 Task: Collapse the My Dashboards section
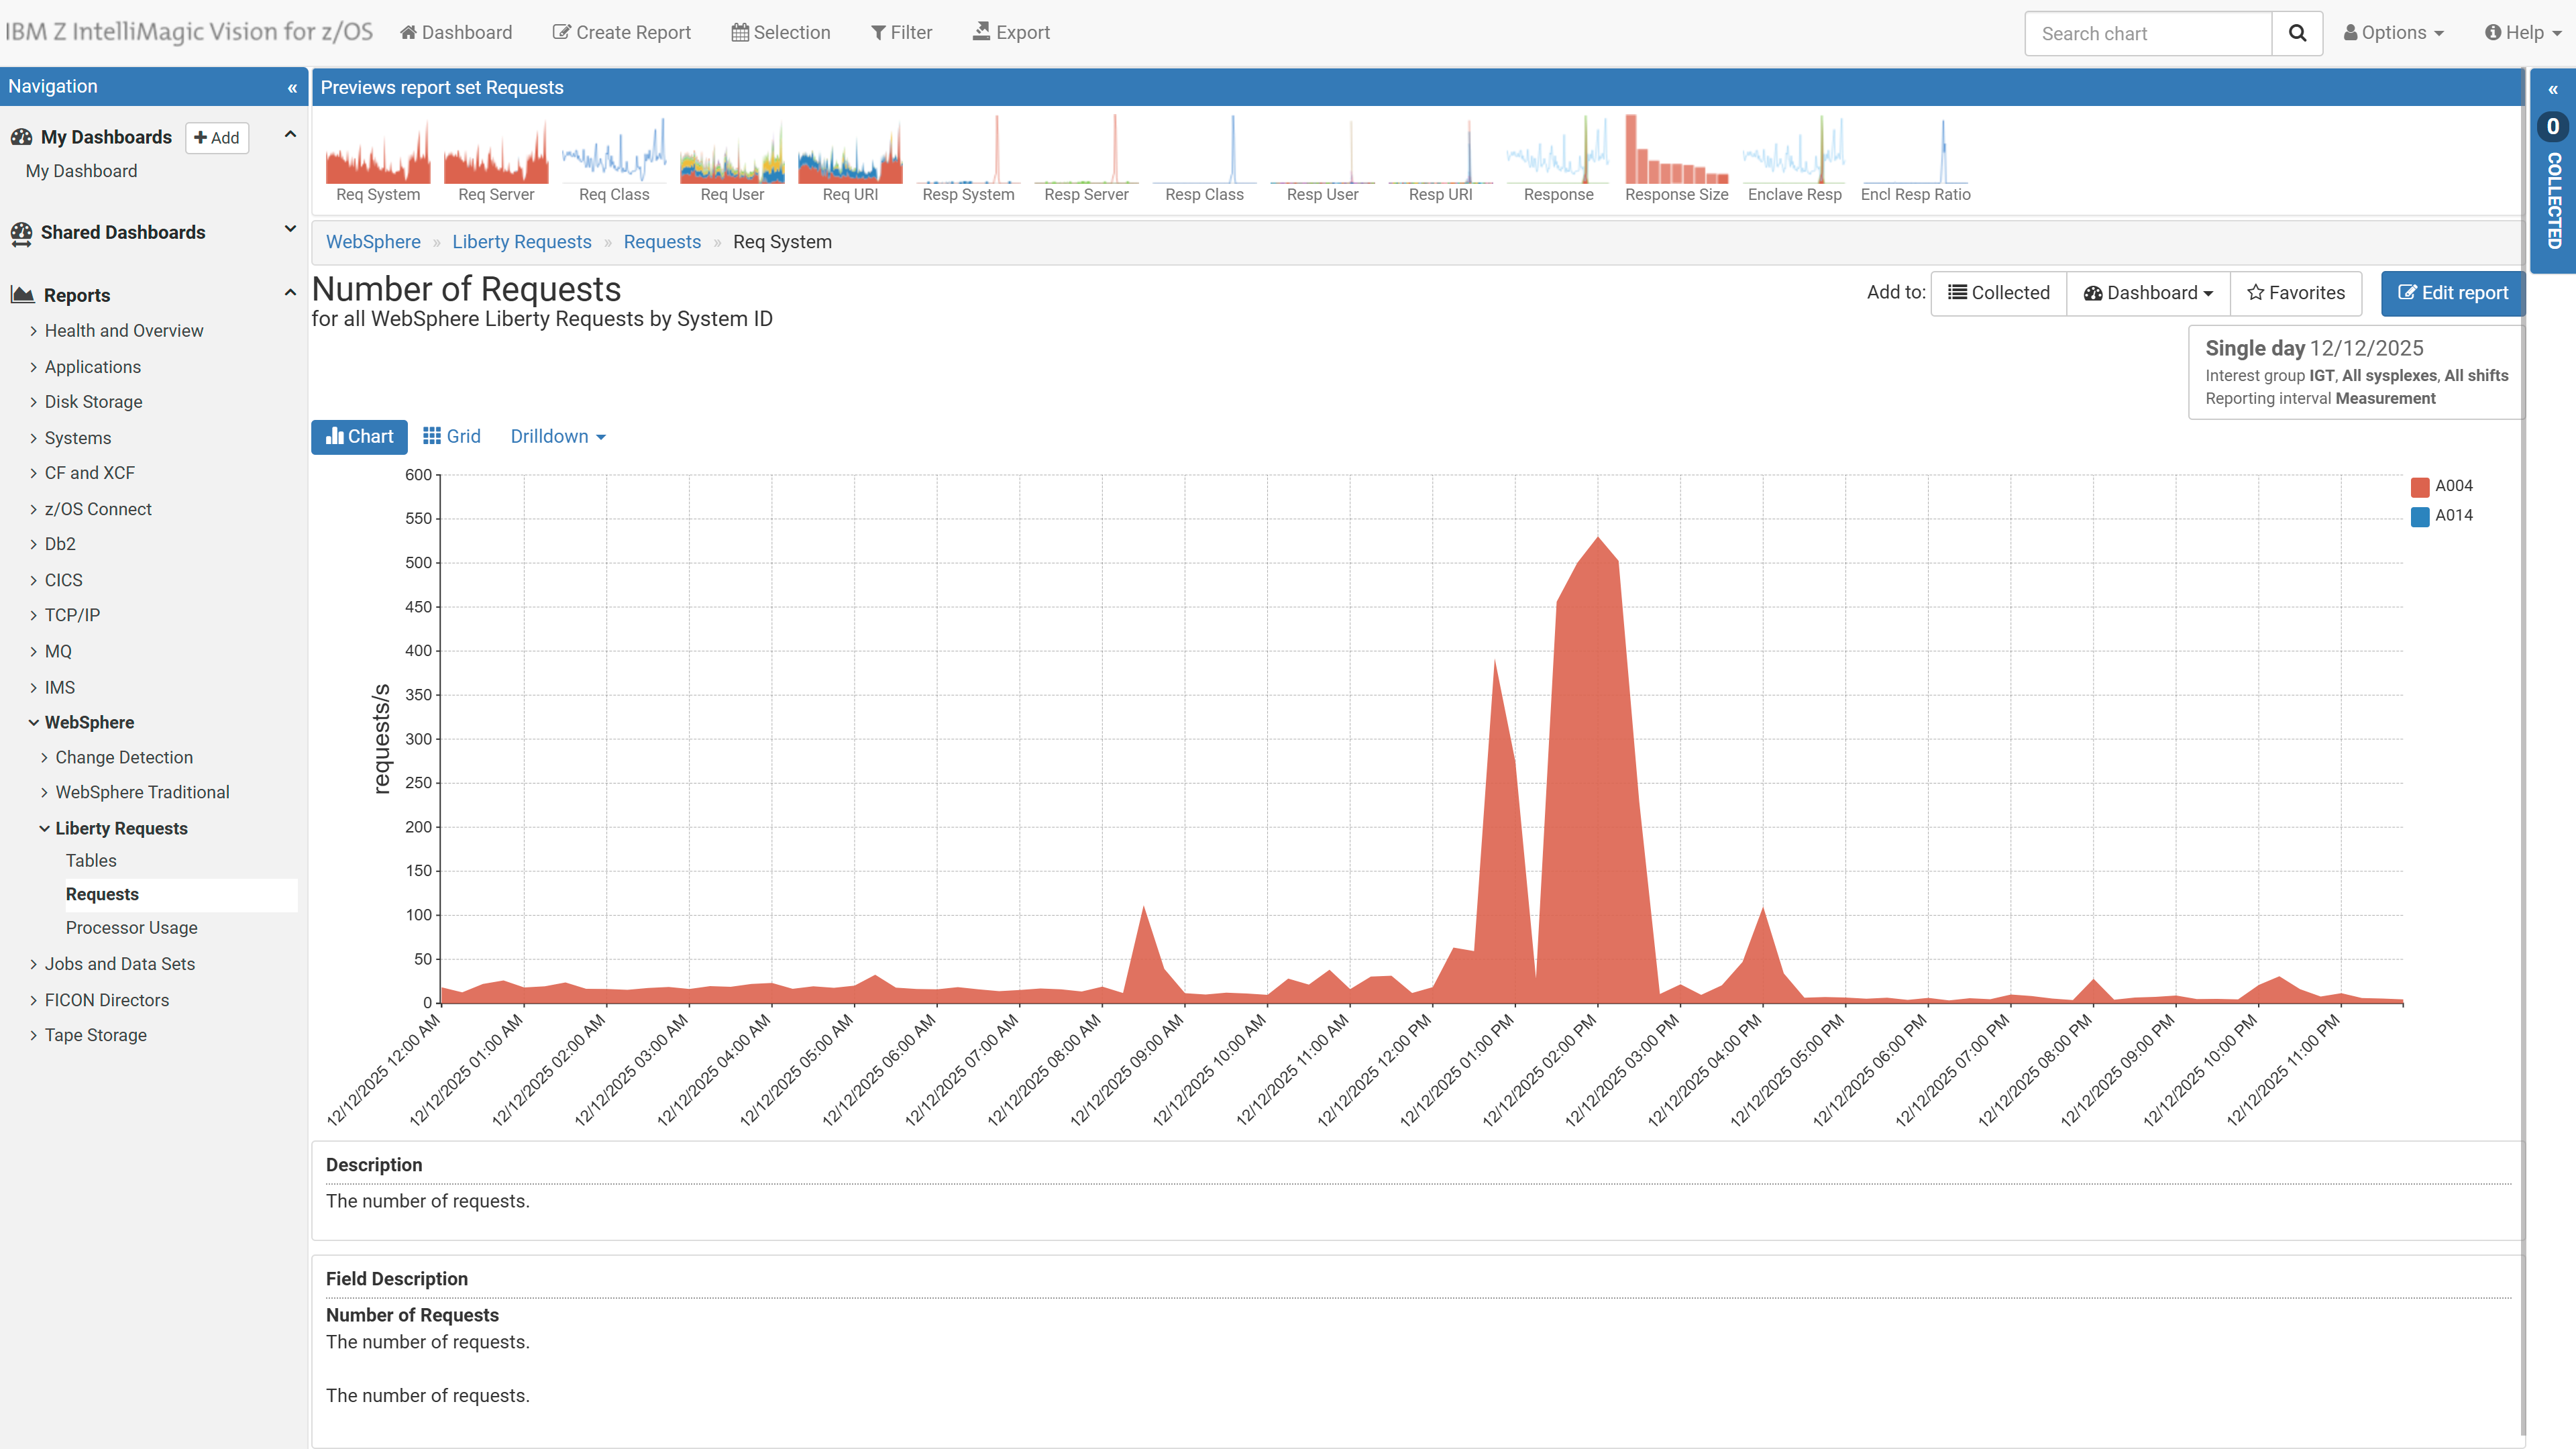(290, 135)
